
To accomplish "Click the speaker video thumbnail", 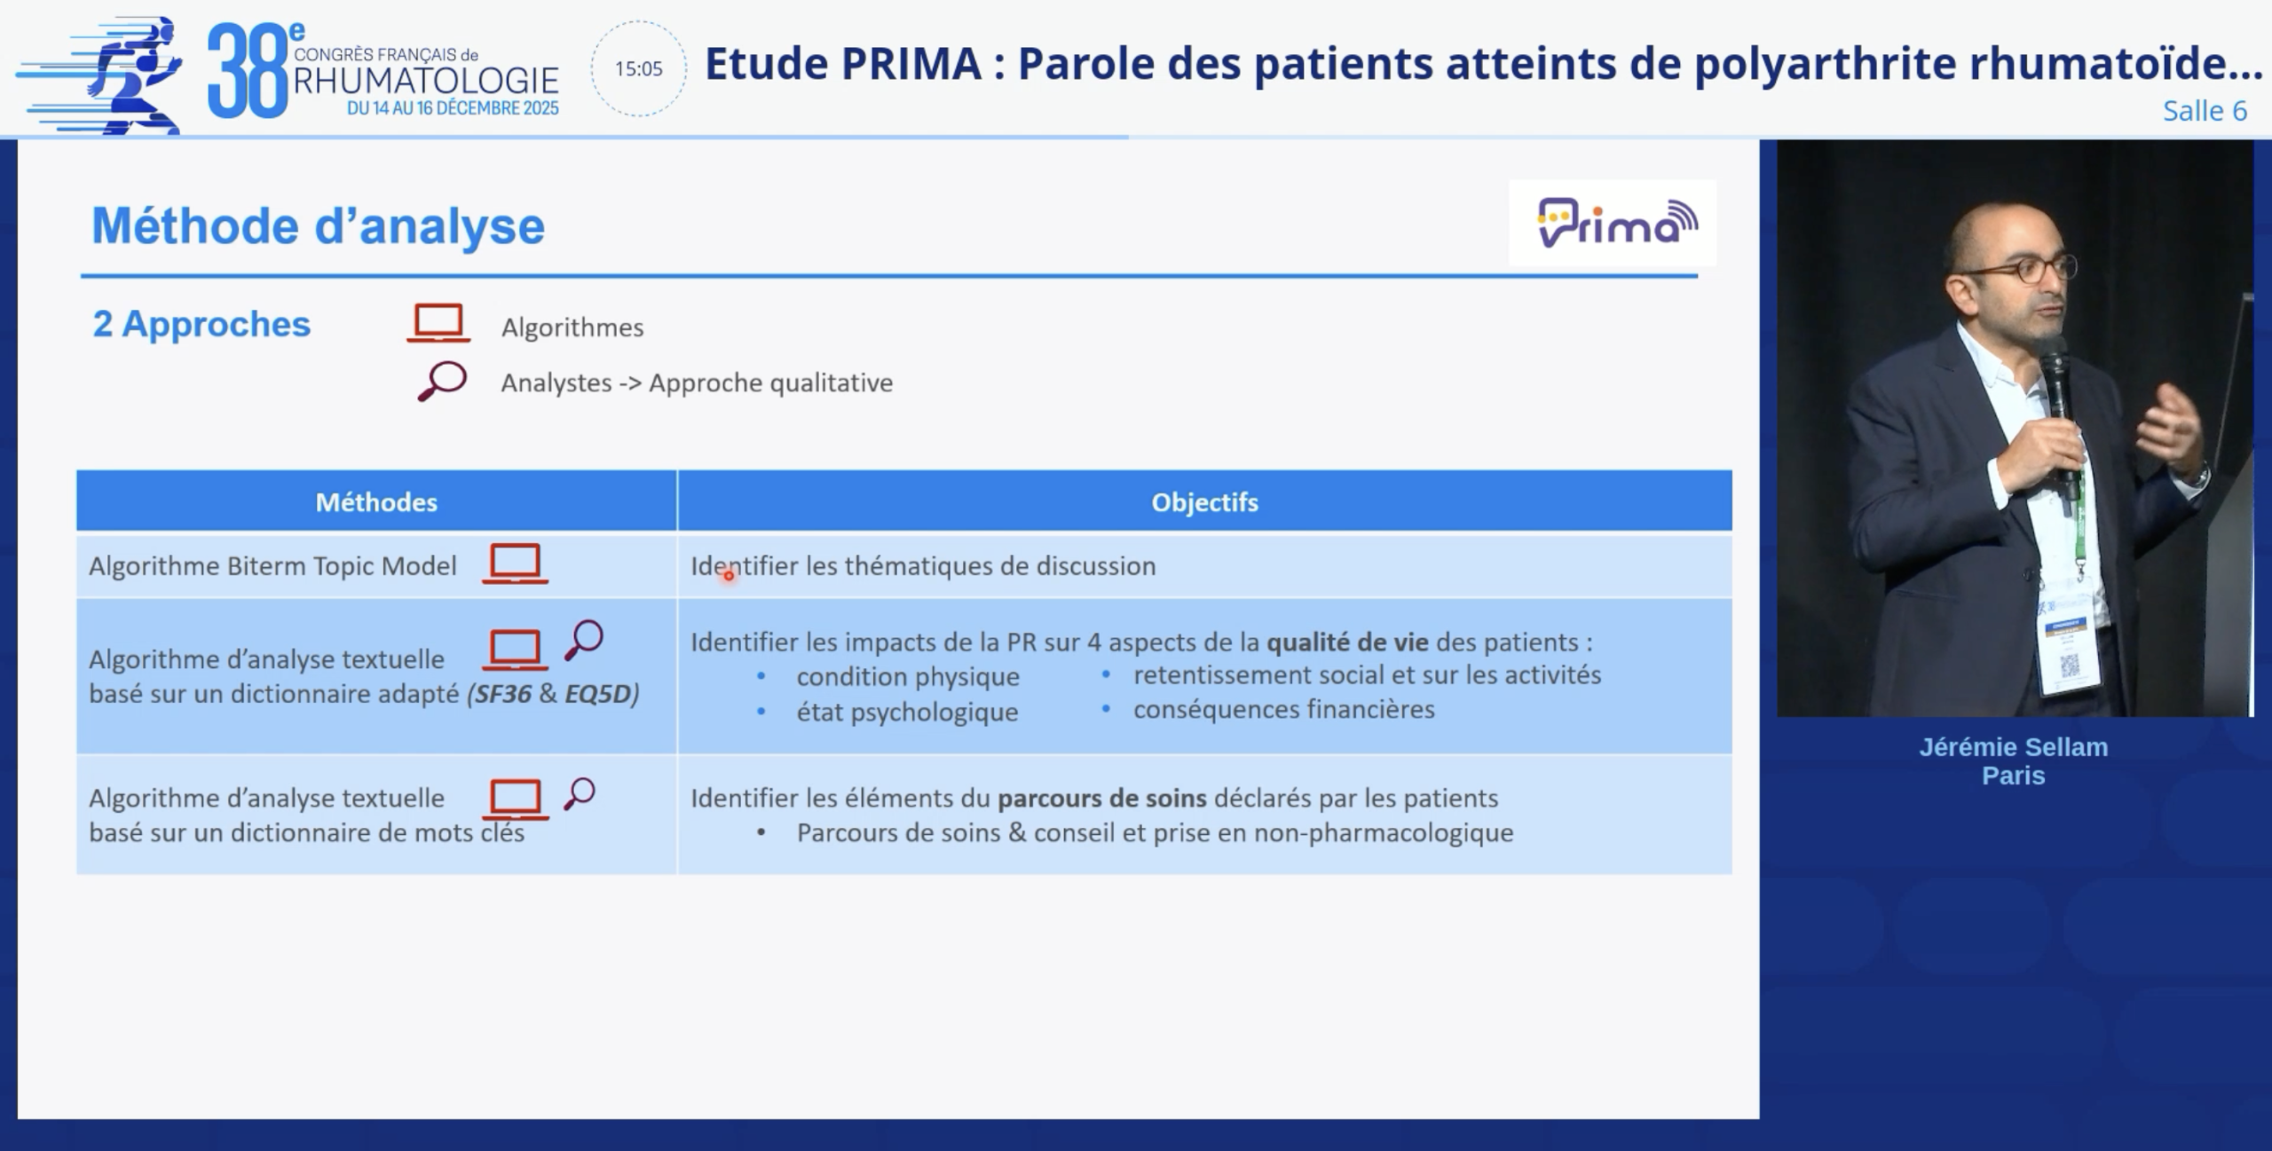I will 2014,428.
